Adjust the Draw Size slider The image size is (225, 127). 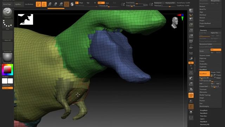pos(137,6)
